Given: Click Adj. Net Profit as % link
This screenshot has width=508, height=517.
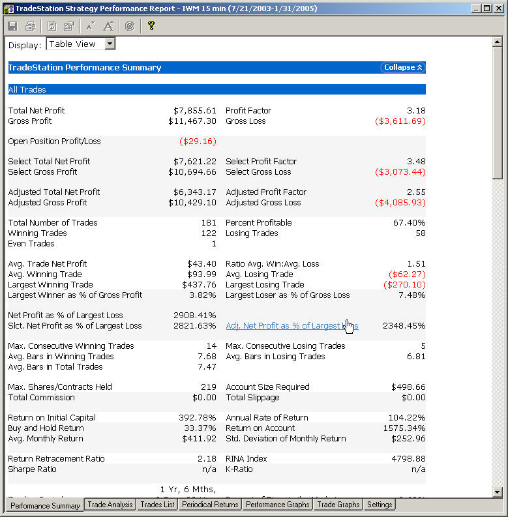Looking at the screenshot, I should [x=292, y=326].
